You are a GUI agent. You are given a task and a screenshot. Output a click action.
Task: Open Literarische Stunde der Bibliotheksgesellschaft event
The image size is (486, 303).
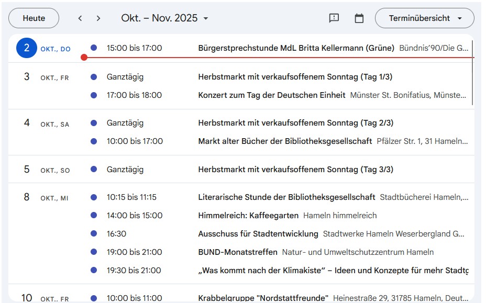[286, 197]
